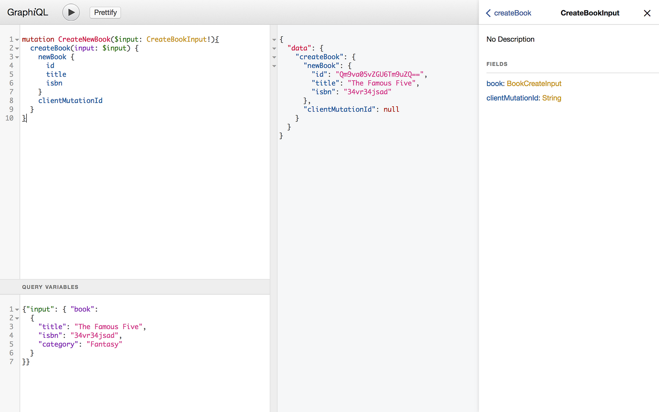Click the title field in query
Screen dimensions: 659x412
(x=56, y=74)
